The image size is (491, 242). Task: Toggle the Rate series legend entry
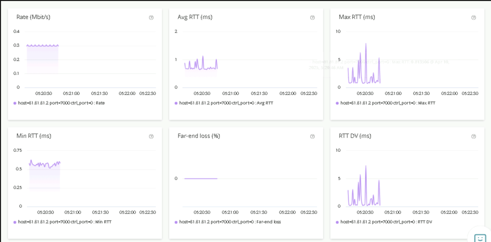point(61,103)
